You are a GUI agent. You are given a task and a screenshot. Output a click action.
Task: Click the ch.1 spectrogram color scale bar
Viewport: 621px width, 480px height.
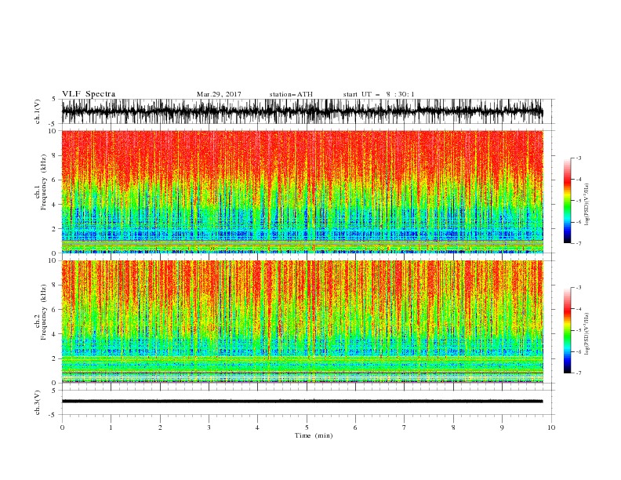[567, 201]
